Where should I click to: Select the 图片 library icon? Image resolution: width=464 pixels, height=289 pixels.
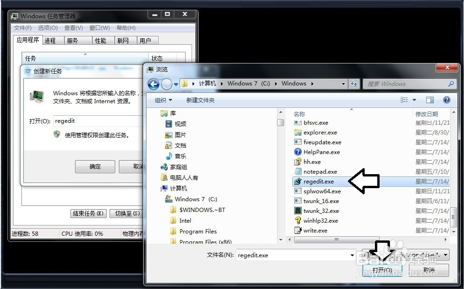pos(169,135)
